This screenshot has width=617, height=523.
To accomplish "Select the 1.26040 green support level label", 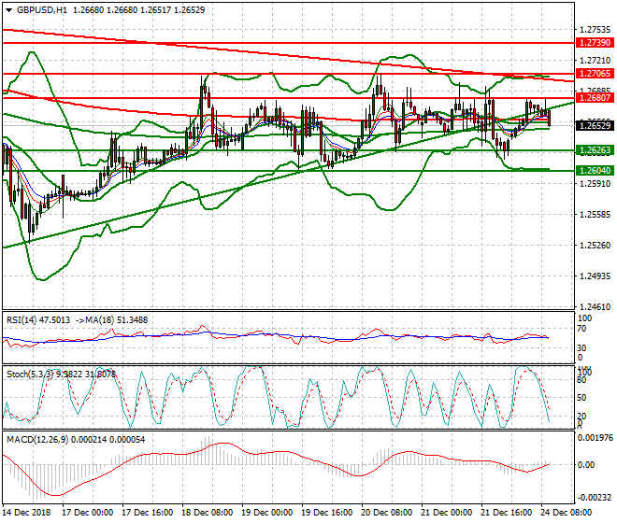I will (595, 171).
